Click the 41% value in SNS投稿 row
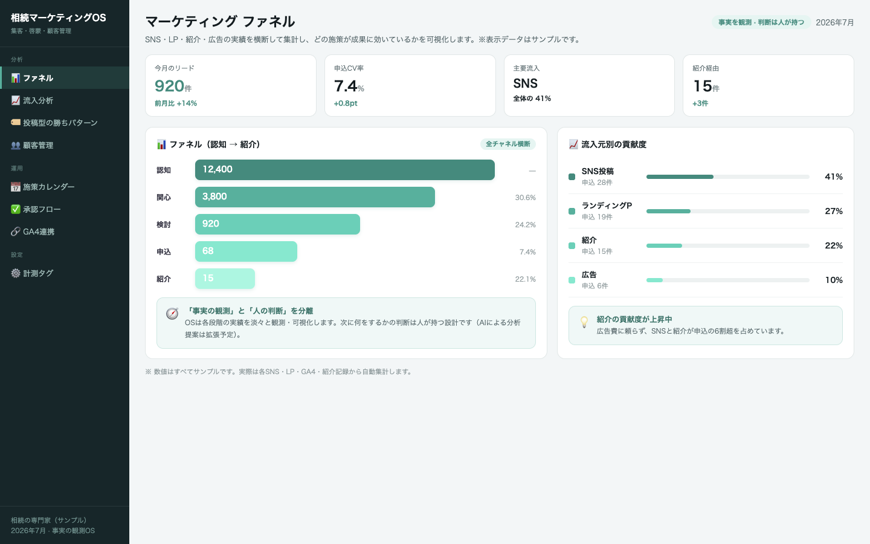The width and height of the screenshot is (870, 544). click(x=834, y=176)
